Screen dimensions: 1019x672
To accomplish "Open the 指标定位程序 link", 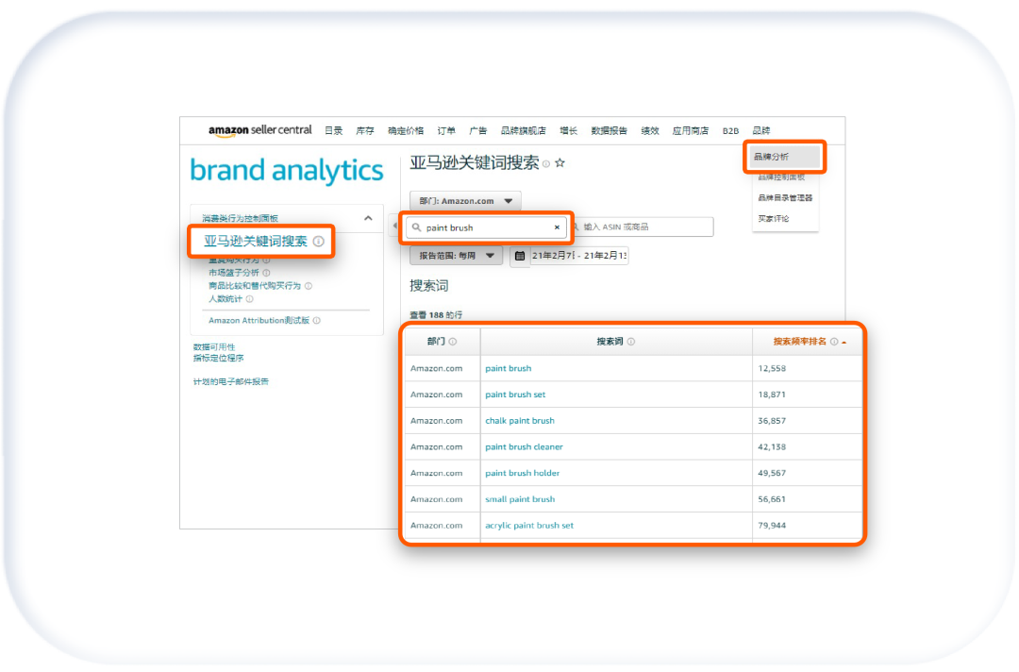I will 218,358.
